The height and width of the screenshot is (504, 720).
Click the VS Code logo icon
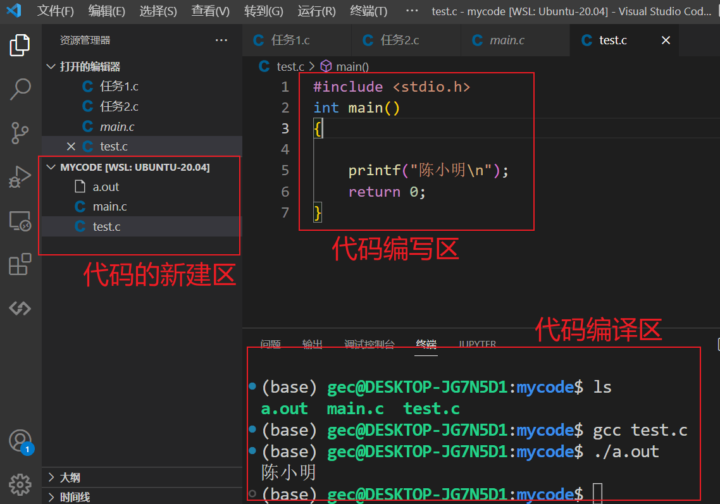click(14, 10)
